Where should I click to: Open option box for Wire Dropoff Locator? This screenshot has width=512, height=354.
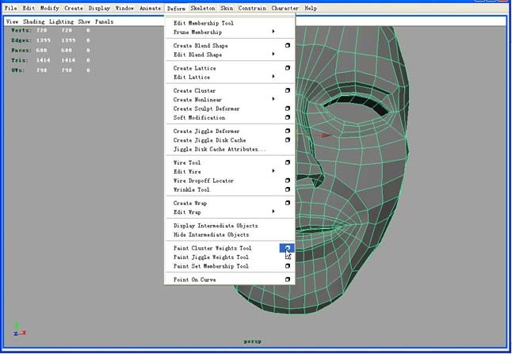pos(288,181)
